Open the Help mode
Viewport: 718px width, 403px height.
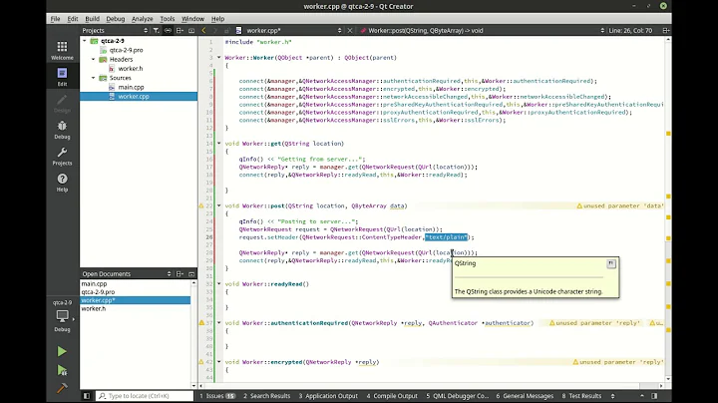point(62,183)
